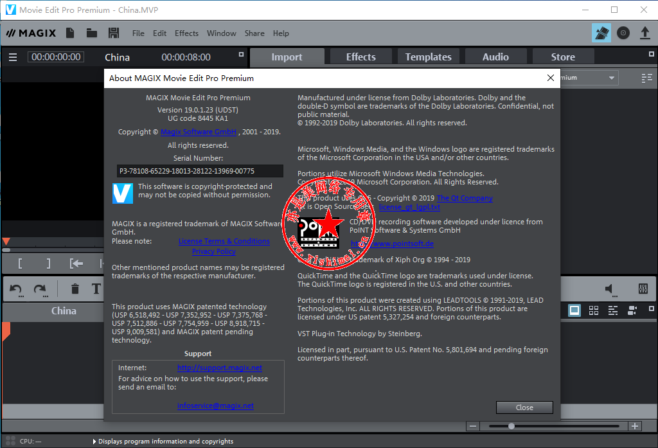Click the orange playback marker under the preview
This screenshot has width=658, height=448.
(x=6, y=242)
